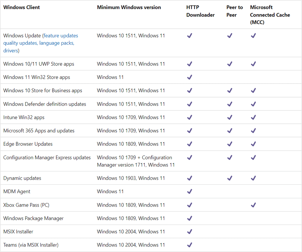Click Peer to Peer checkmark for Microsoft 365 Apps
The height and width of the screenshot is (252, 302).
230,131
